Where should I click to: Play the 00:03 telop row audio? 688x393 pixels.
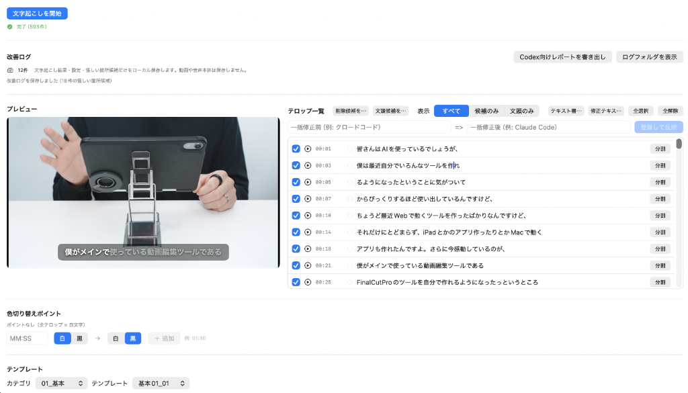308,165
